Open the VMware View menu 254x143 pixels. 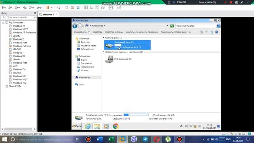(x=17, y=8)
